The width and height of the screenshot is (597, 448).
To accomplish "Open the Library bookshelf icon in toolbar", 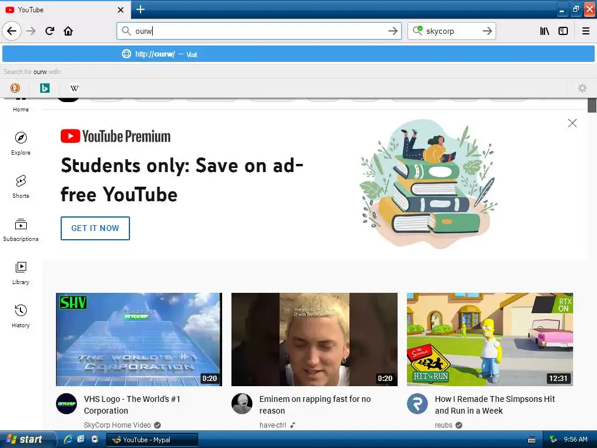I will pyautogui.click(x=545, y=31).
